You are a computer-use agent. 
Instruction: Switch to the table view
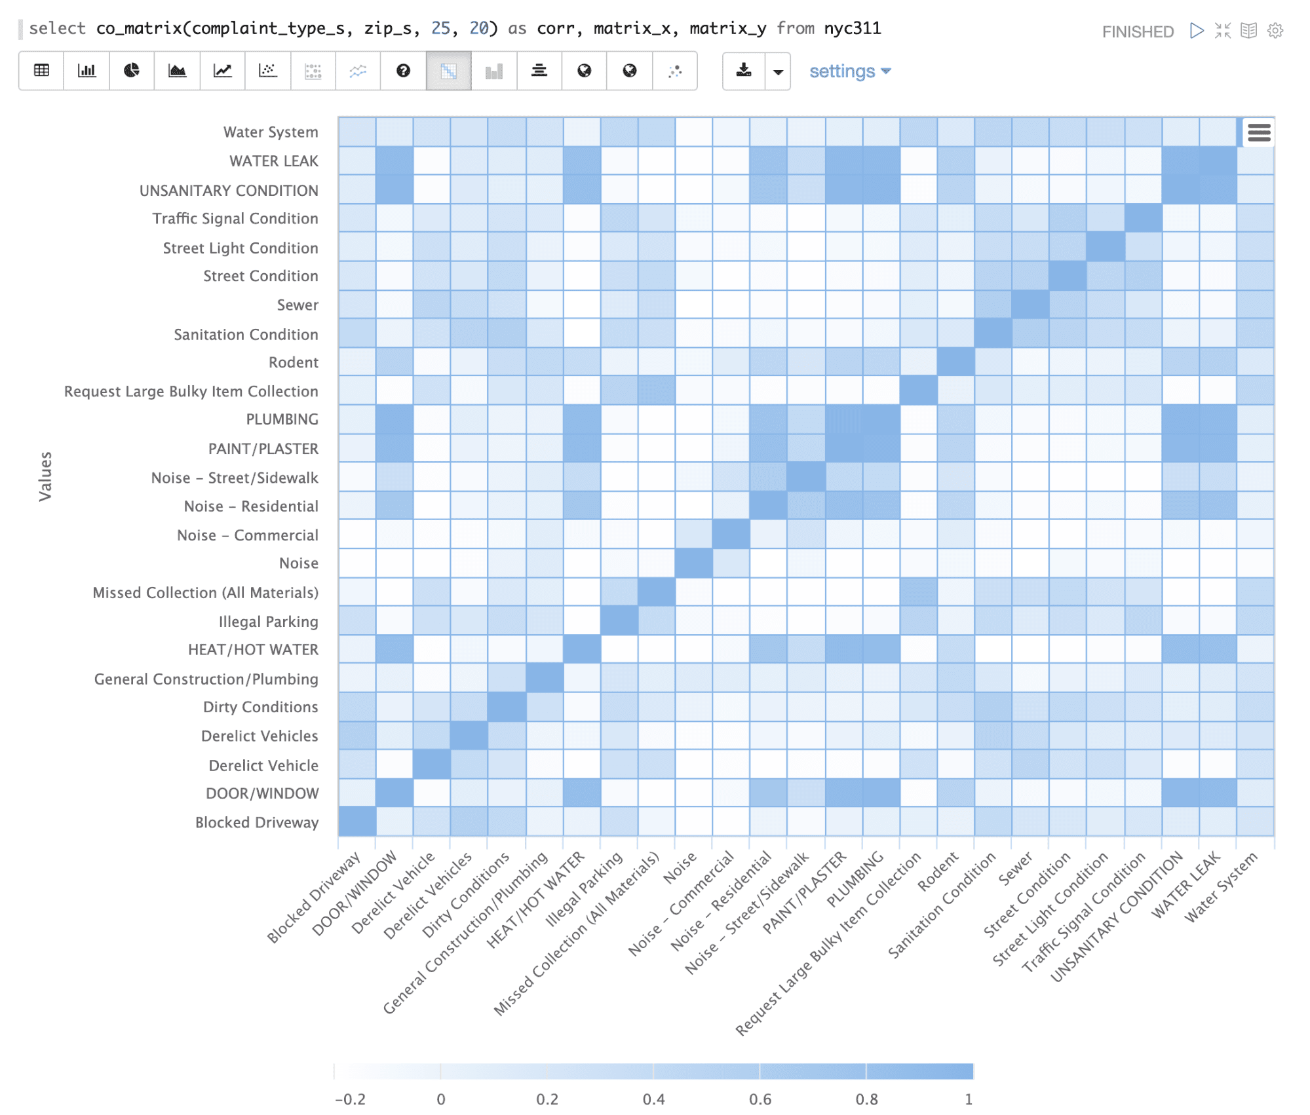(41, 71)
